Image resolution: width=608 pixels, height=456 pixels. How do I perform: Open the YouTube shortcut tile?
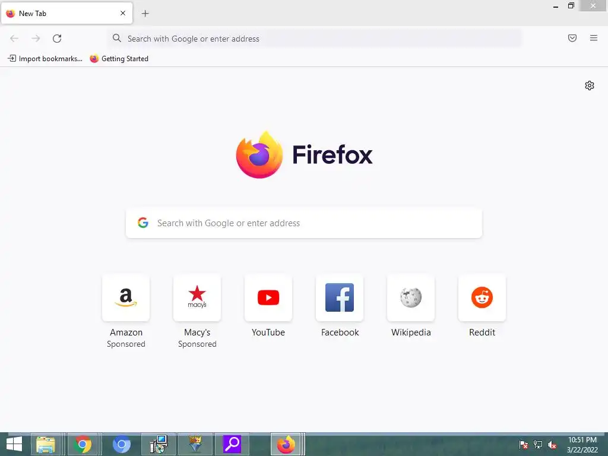pos(268,298)
